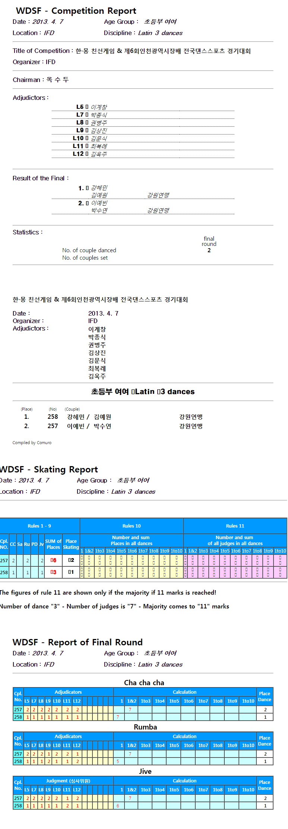Select the sentence starting "Number of dance"
The width and height of the screenshot is (288, 829).
pos(114,606)
